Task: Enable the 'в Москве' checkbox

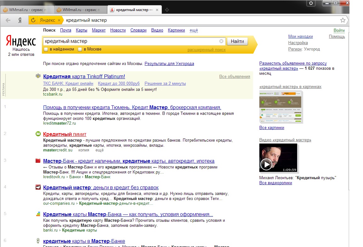Action: click(80, 49)
